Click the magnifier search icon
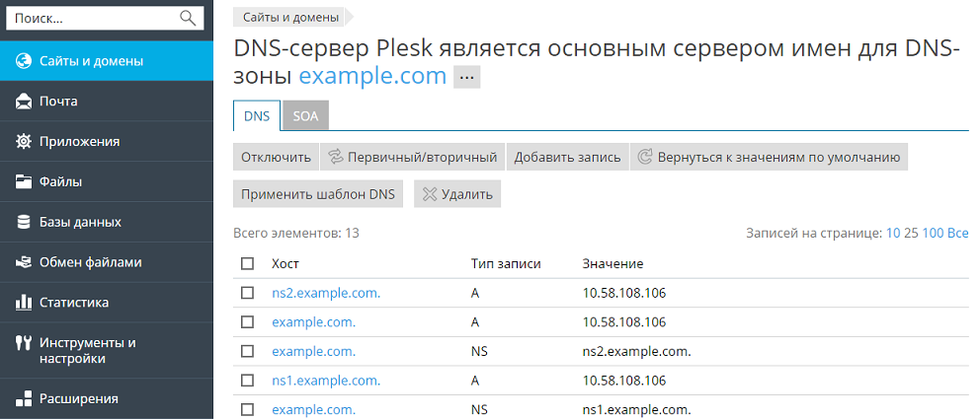The width and height of the screenshot is (980, 419). [x=187, y=18]
